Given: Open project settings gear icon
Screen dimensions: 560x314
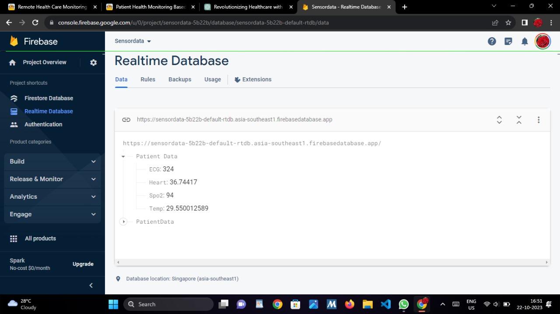Looking at the screenshot, I should click(93, 62).
